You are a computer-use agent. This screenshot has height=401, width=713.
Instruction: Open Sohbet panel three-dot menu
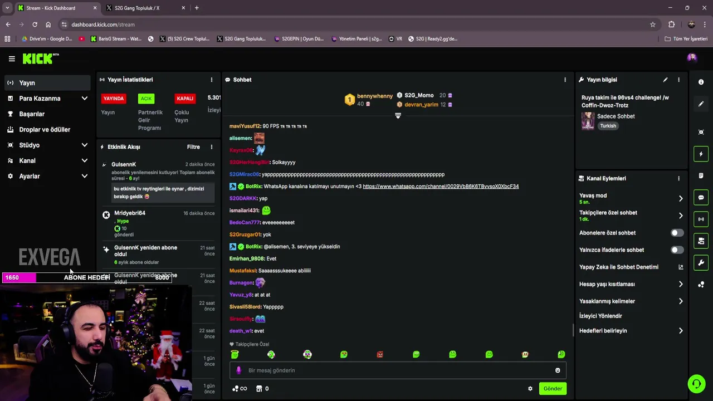tap(565, 80)
